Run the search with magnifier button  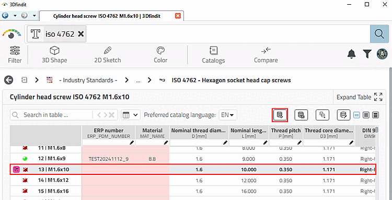pos(379,34)
